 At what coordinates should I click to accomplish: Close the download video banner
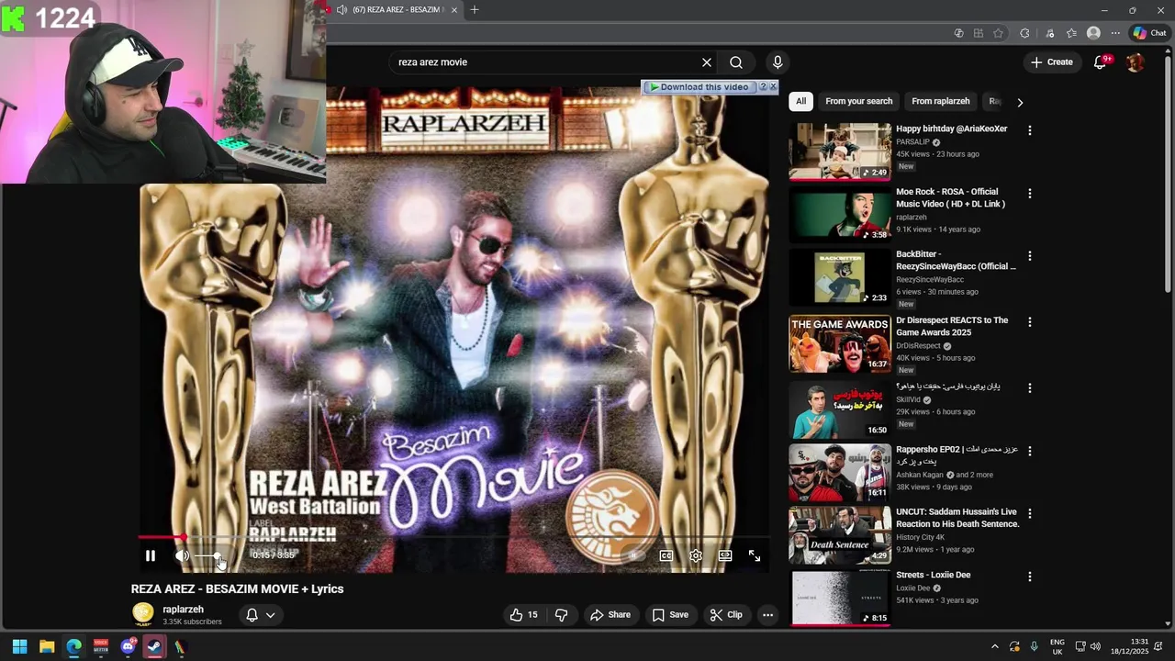(x=773, y=86)
